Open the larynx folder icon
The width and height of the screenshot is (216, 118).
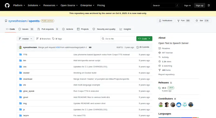21,115
